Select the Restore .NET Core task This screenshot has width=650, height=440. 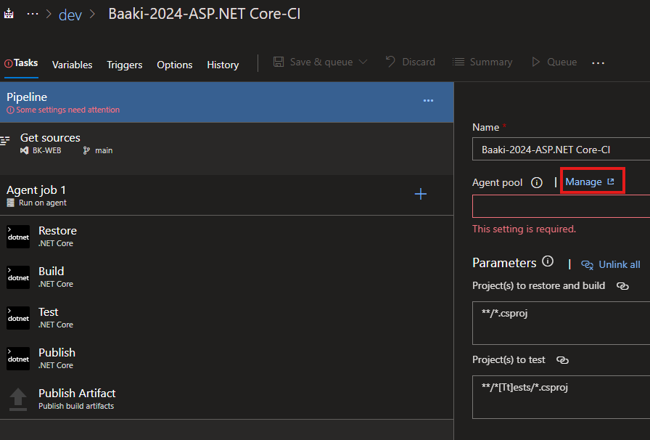[227, 236]
